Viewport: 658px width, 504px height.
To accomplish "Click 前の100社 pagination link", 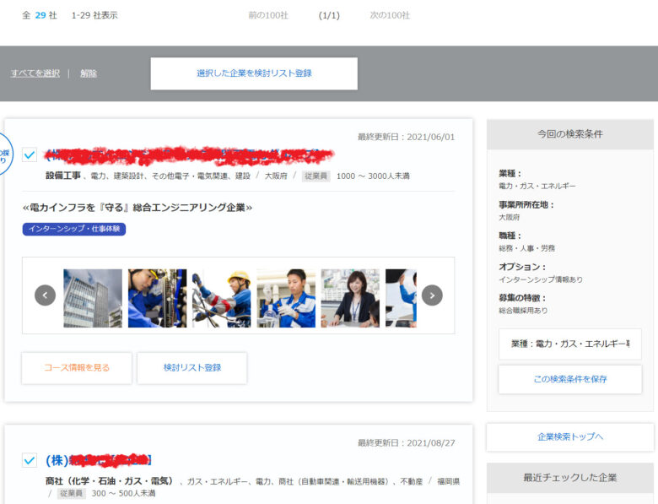I will coord(268,15).
